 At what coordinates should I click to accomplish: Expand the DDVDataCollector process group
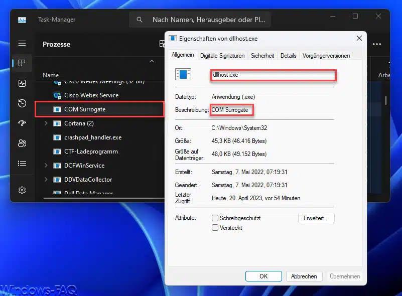point(46,180)
